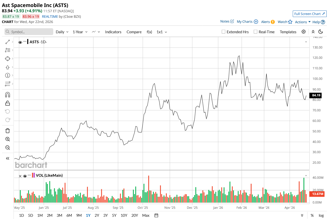327x219 pixels.
Task: Toggle magnet snap mode
Action: coord(7,95)
